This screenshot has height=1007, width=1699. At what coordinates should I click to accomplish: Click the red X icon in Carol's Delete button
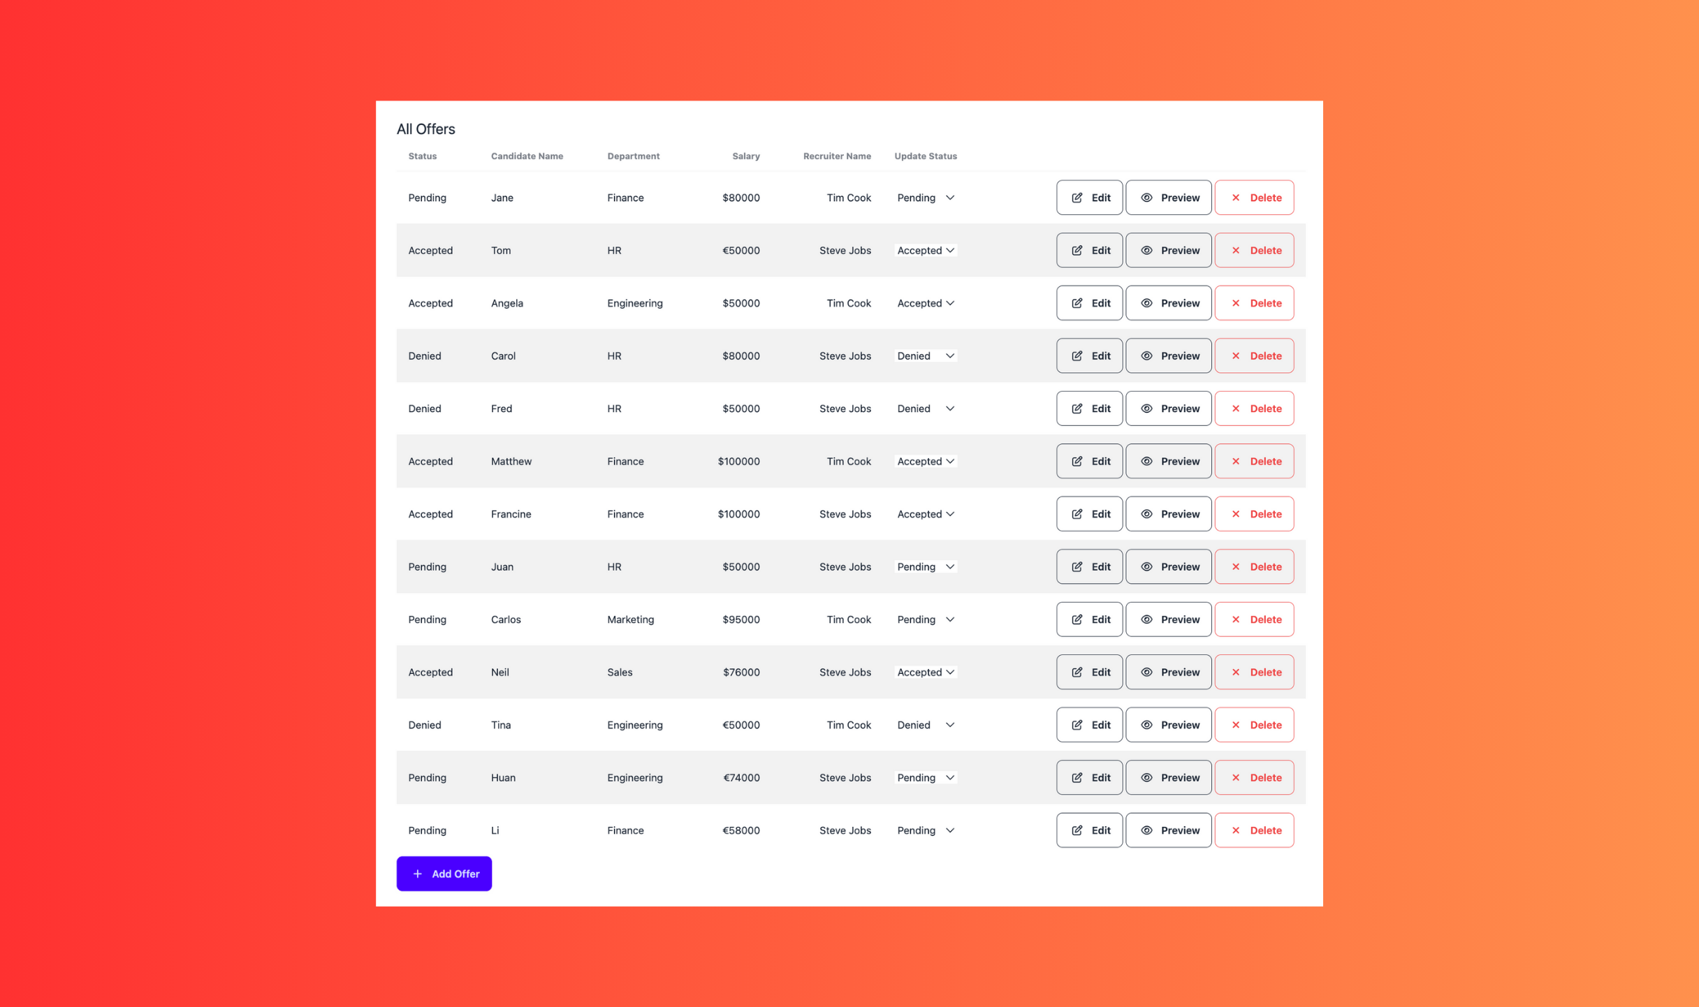(1236, 355)
